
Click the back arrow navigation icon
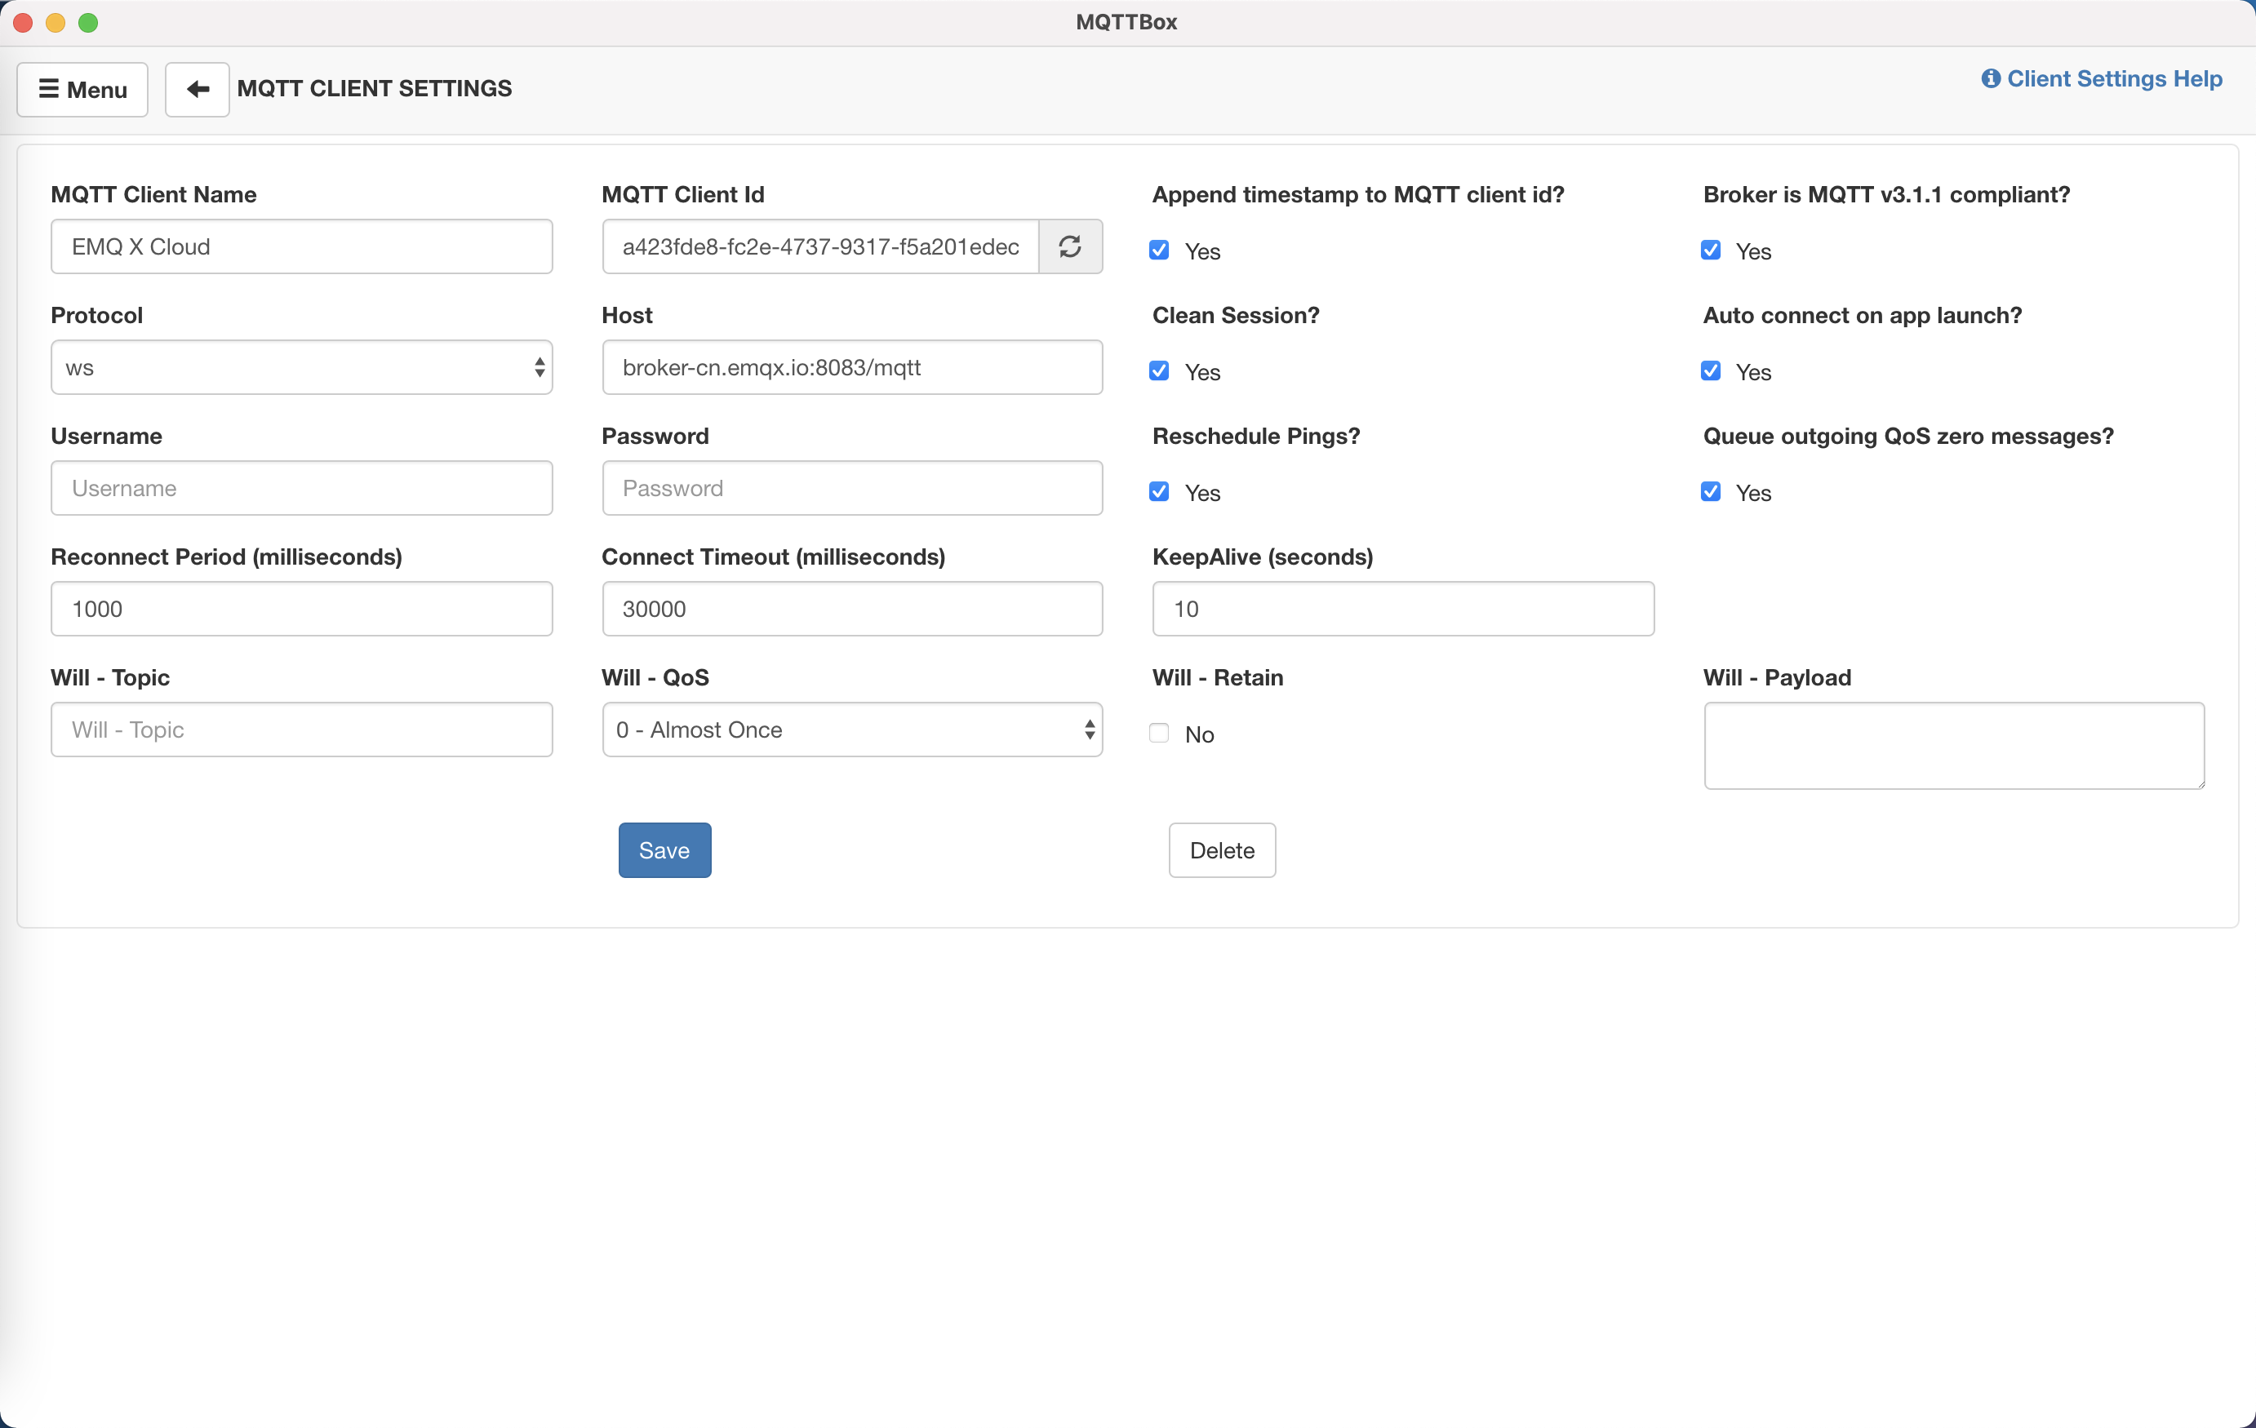pyautogui.click(x=196, y=87)
